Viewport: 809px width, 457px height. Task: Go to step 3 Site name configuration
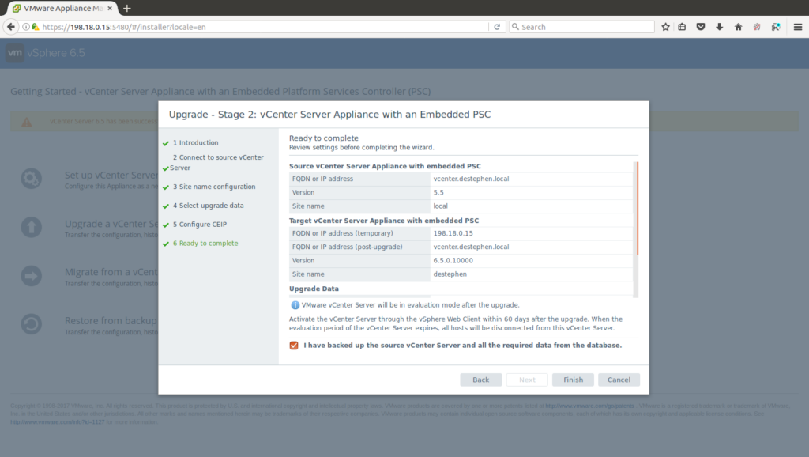[214, 187]
